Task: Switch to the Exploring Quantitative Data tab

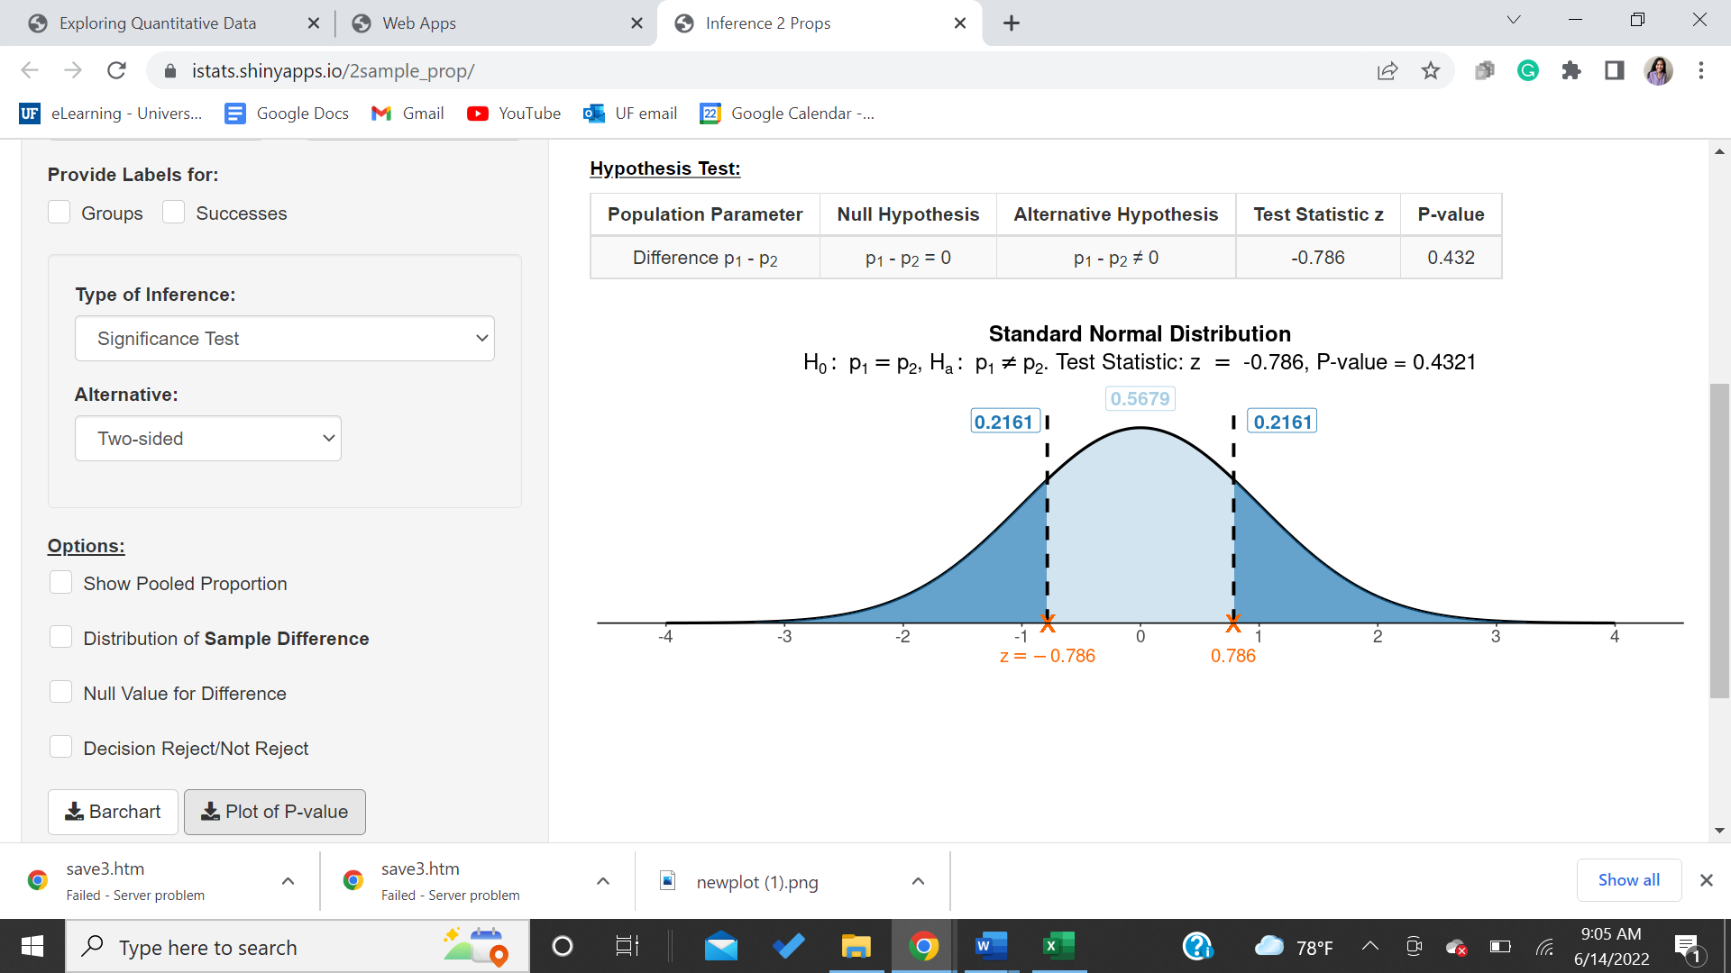Action: (x=157, y=23)
